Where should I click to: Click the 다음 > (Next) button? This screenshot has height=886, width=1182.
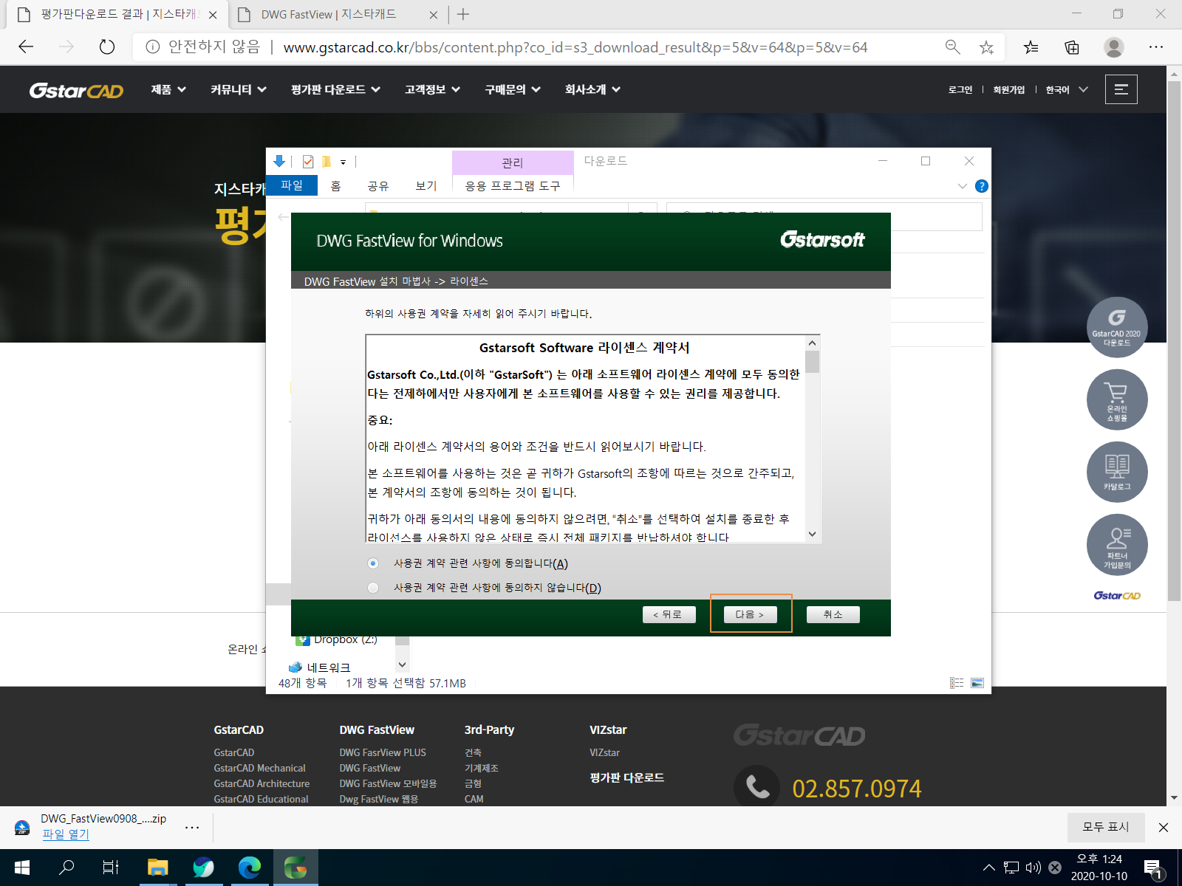750,614
